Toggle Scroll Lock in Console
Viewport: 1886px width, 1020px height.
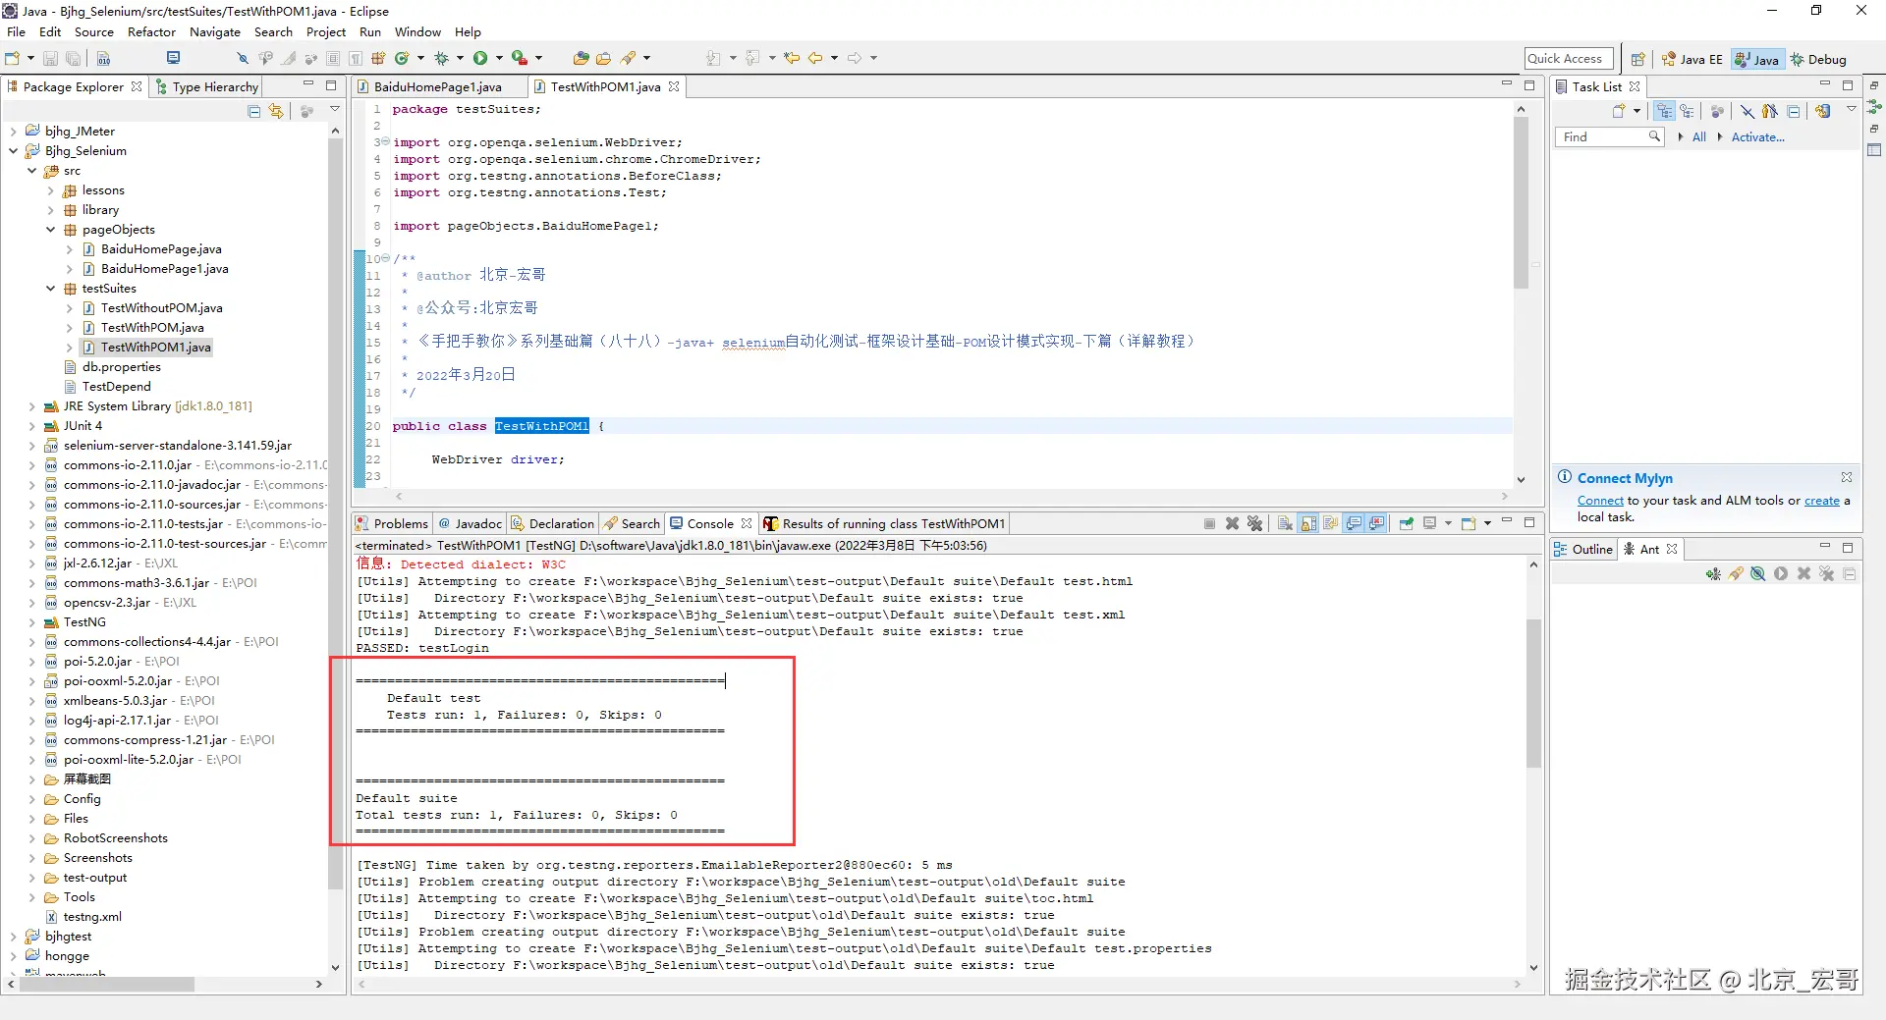[x=1308, y=523]
